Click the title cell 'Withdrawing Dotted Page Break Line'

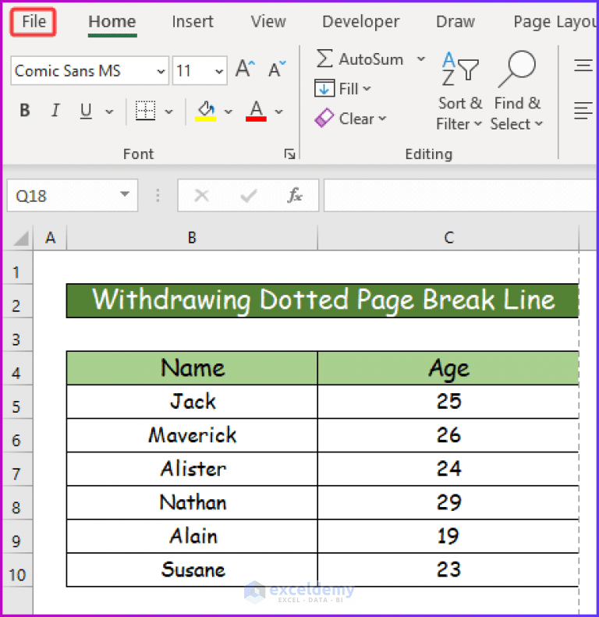(x=323, y=300)
